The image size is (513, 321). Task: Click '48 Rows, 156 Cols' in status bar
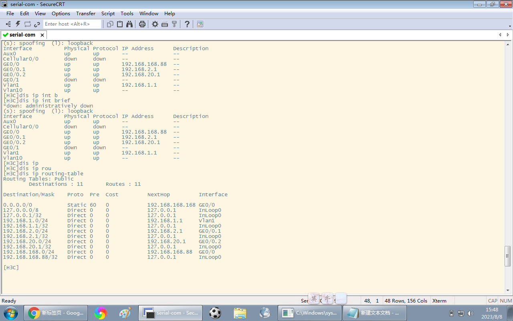click(x=406, y=301)
